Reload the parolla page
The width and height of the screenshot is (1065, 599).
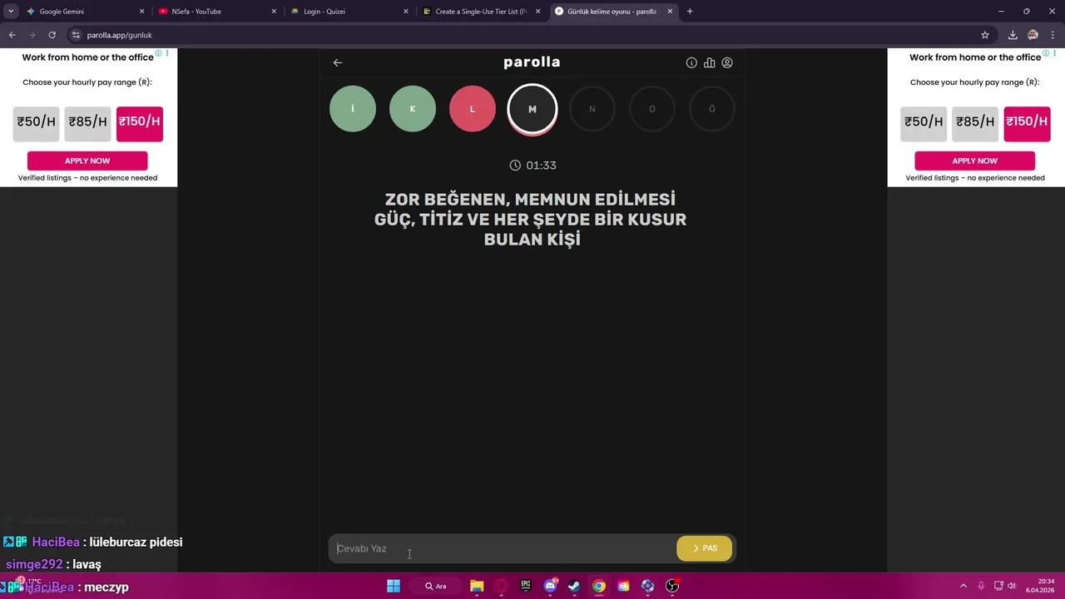[x=52, y=35]
